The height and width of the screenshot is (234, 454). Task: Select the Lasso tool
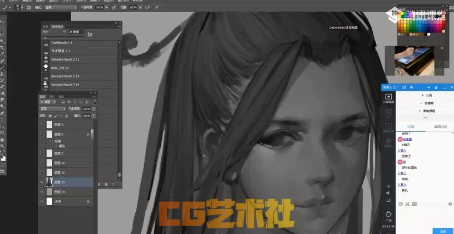pos(3,34)
